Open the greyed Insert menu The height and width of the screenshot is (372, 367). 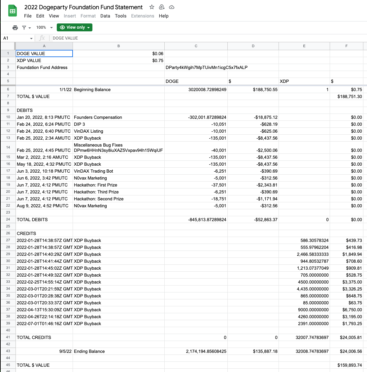(70, 16)
